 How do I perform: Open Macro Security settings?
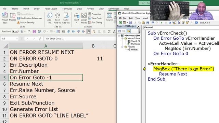point(26,22)
